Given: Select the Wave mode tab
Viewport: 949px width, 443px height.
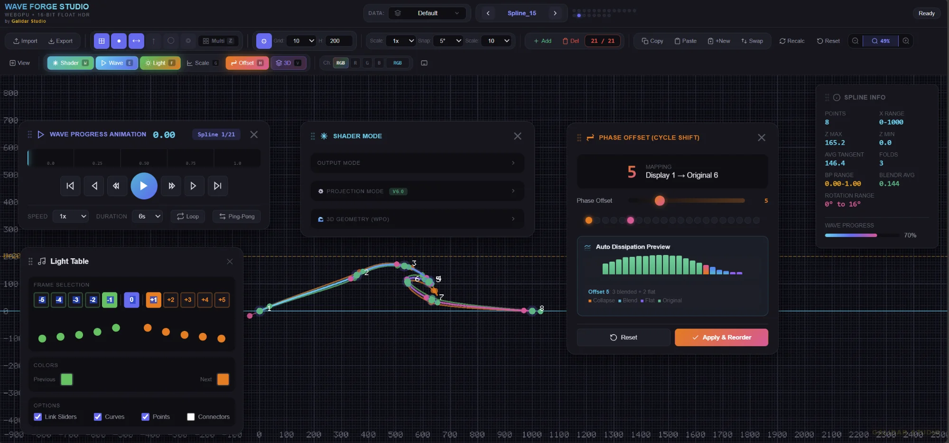Looking at the screenshot, I should click(x=117, y=63).
